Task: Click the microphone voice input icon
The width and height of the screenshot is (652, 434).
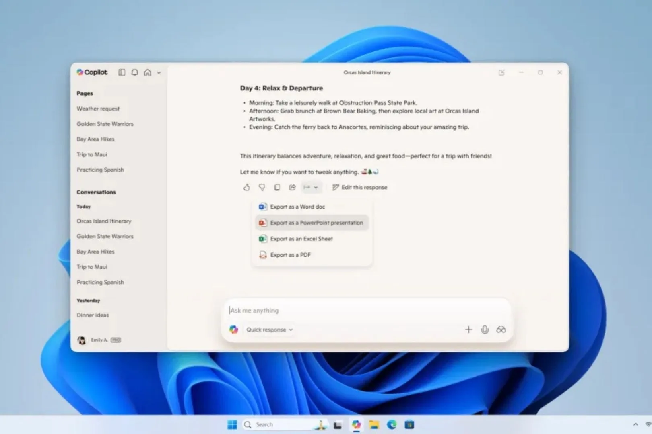Action: [x=485, y=330]
